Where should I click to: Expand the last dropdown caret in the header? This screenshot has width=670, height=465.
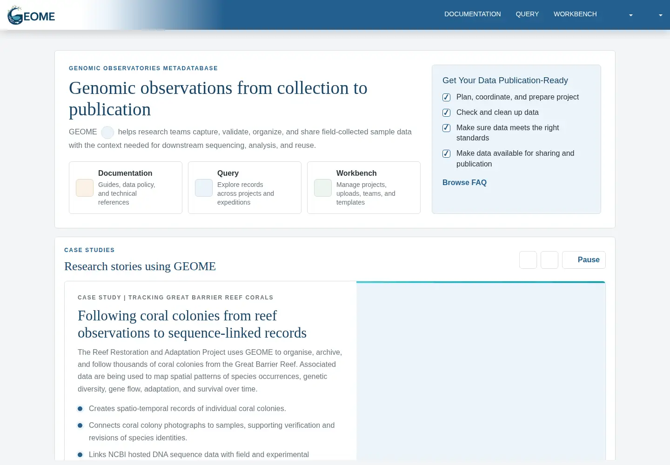coord(661,15)
